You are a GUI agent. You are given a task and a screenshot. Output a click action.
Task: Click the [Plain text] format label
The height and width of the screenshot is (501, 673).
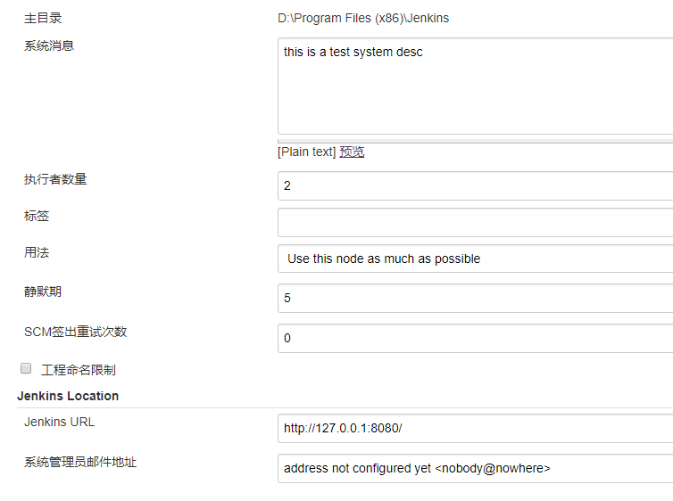point(306,152)
